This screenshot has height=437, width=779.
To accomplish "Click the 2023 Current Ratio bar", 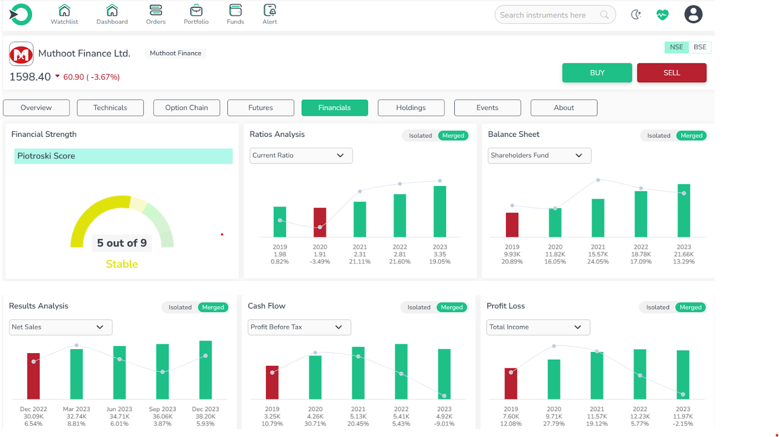I will [x=440, y=211].
